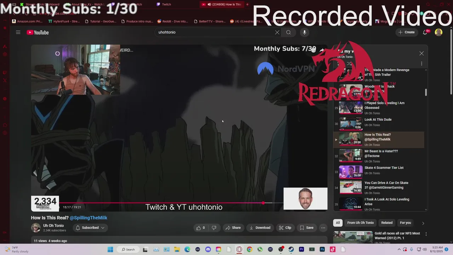Open the playlist three-dot options menu

422,64
